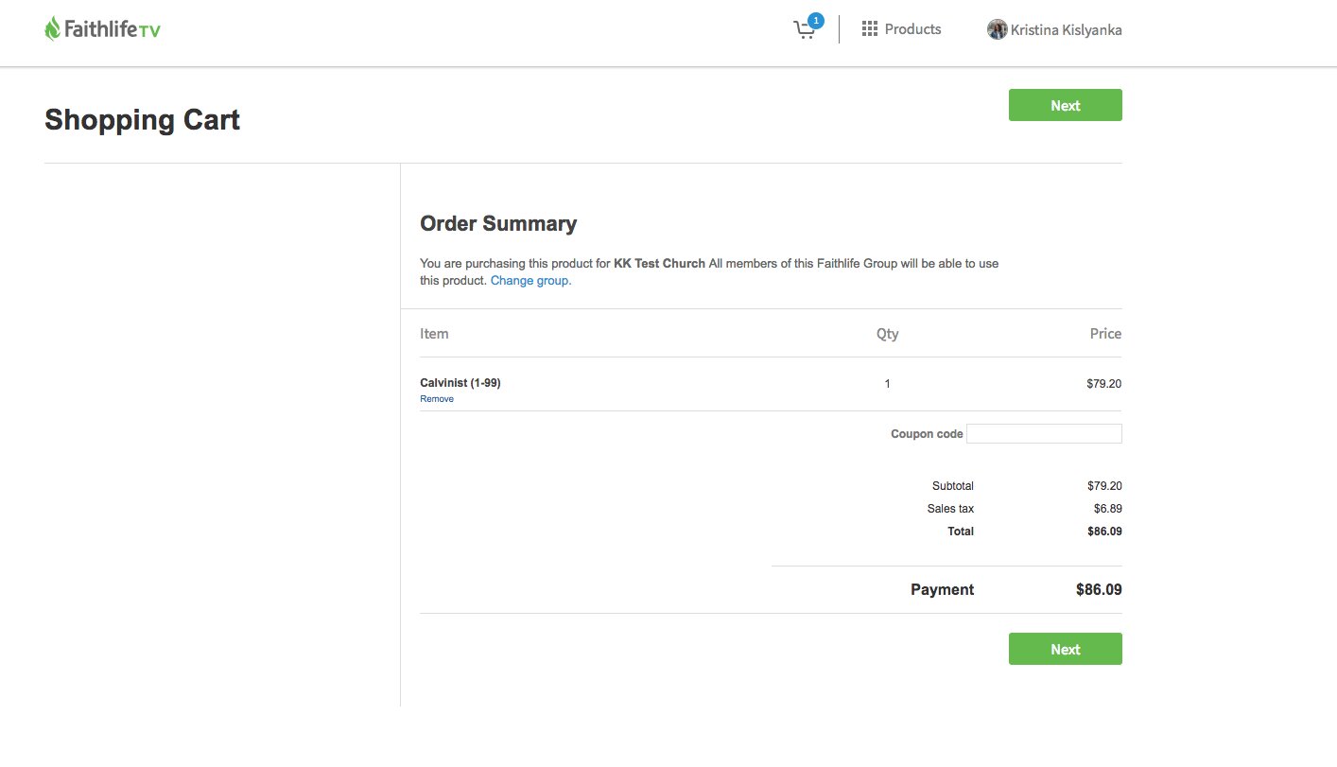Click the Sales tax label
The height and width of the screenshot is (767, 1337).
[950, 509]
